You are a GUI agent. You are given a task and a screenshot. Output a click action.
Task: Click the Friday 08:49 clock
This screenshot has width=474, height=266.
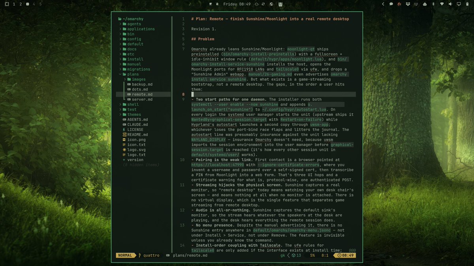pos(237,4)
